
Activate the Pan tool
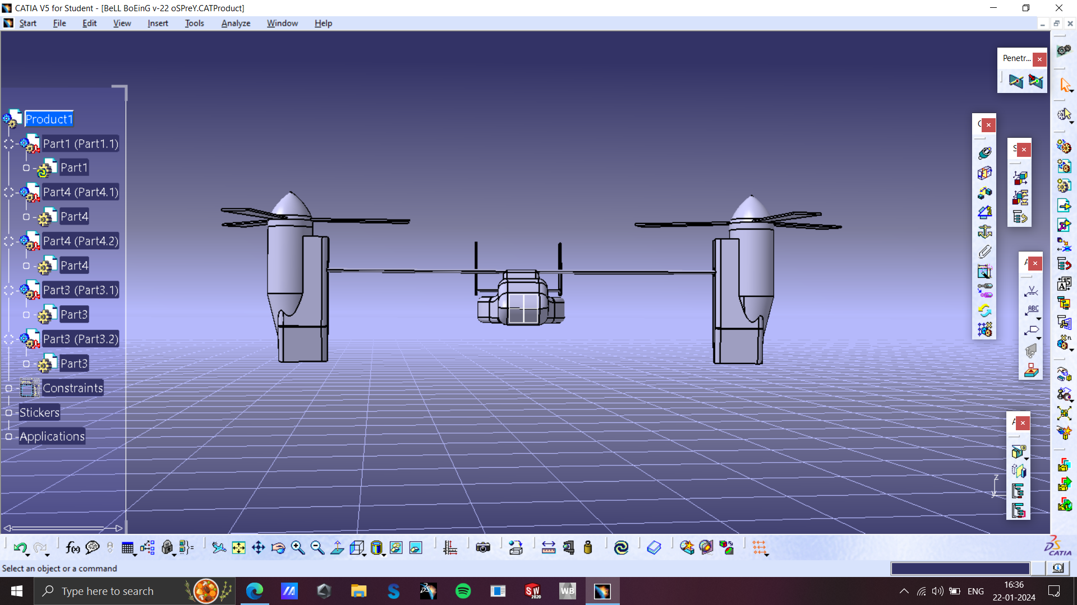tap(258, 547)
